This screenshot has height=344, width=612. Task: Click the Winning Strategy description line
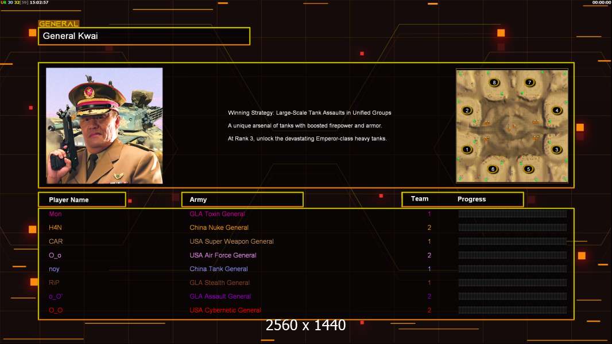309,112
